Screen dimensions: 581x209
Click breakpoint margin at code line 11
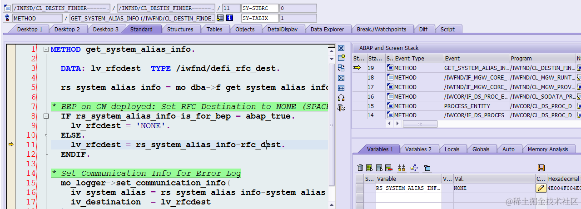(11, 144)
